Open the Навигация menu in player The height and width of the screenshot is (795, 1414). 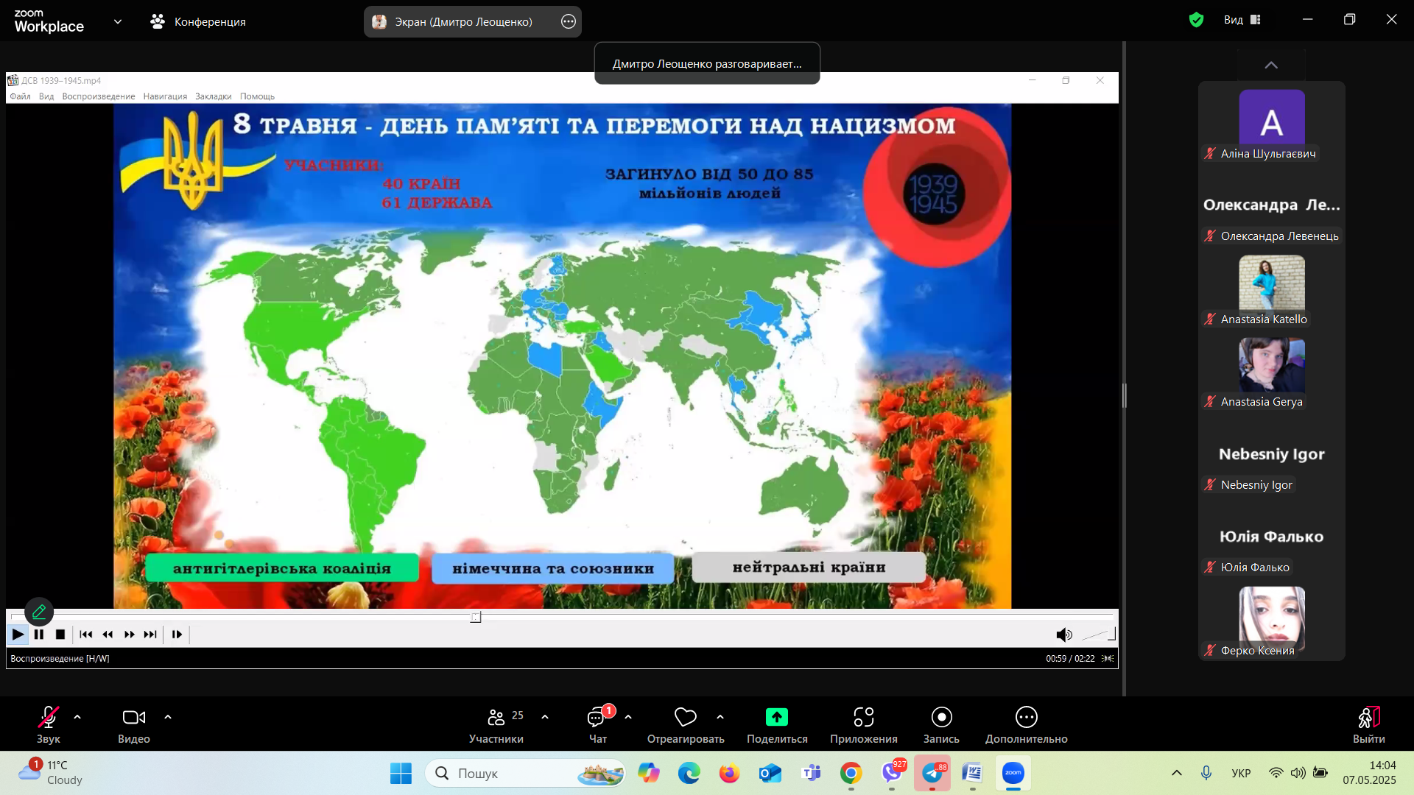click(x=165, y=96)
